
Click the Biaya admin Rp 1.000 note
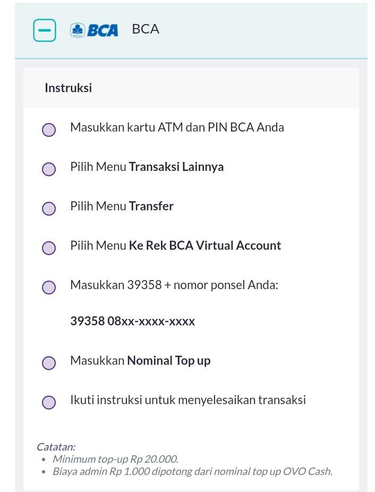[192, 471]
